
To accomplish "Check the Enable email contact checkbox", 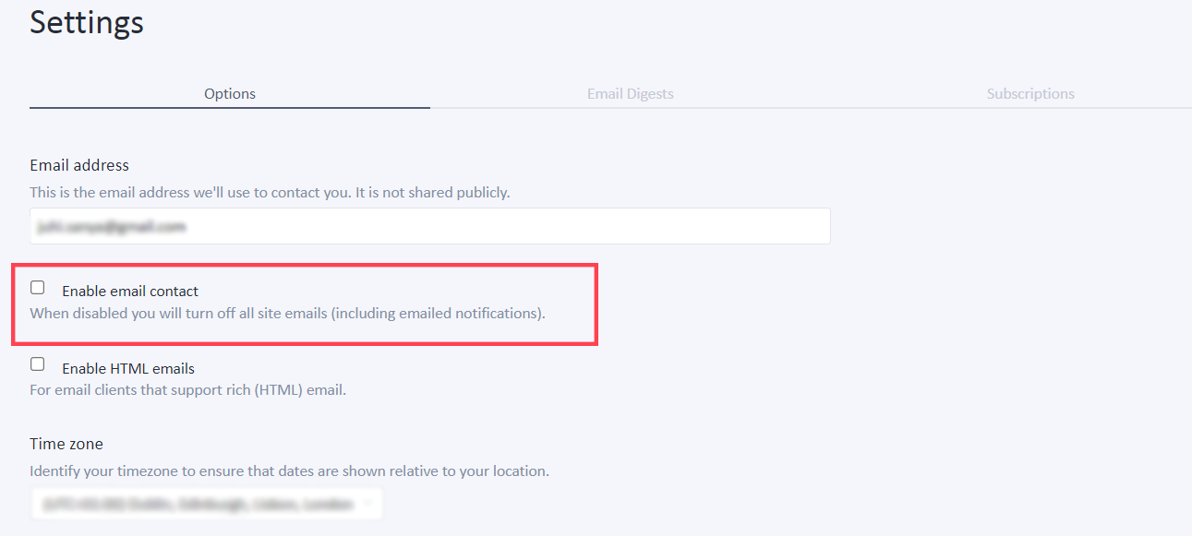I will (37, 287).
